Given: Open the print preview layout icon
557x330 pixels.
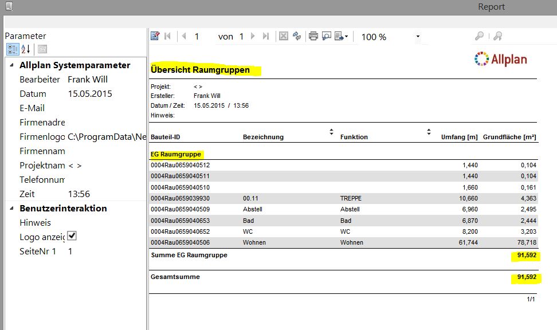Looking at the screenshot, I should click(x=327, y=36).
